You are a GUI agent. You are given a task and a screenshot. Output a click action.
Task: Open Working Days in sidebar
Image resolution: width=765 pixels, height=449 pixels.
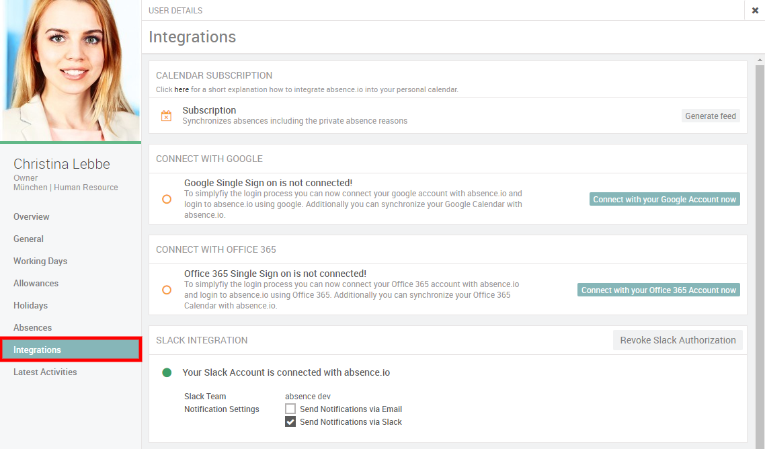(x=40, y=261)
